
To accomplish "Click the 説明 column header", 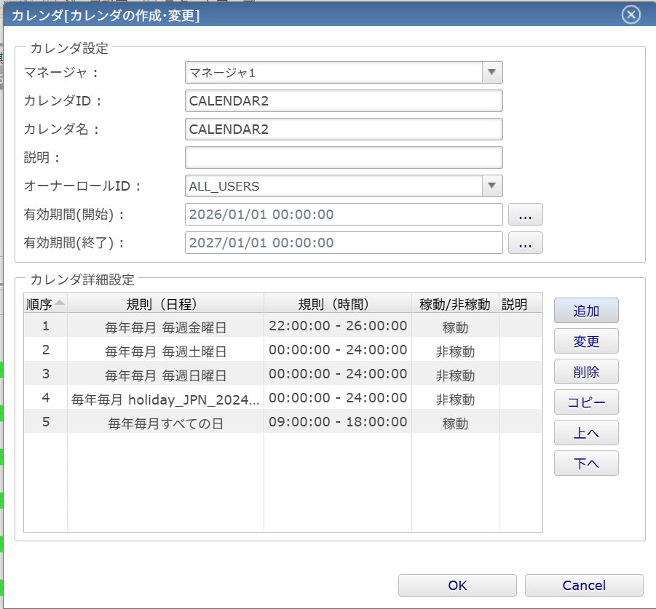I will pos(521,304).
